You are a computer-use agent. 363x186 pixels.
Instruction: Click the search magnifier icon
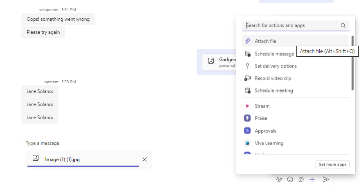343,26
